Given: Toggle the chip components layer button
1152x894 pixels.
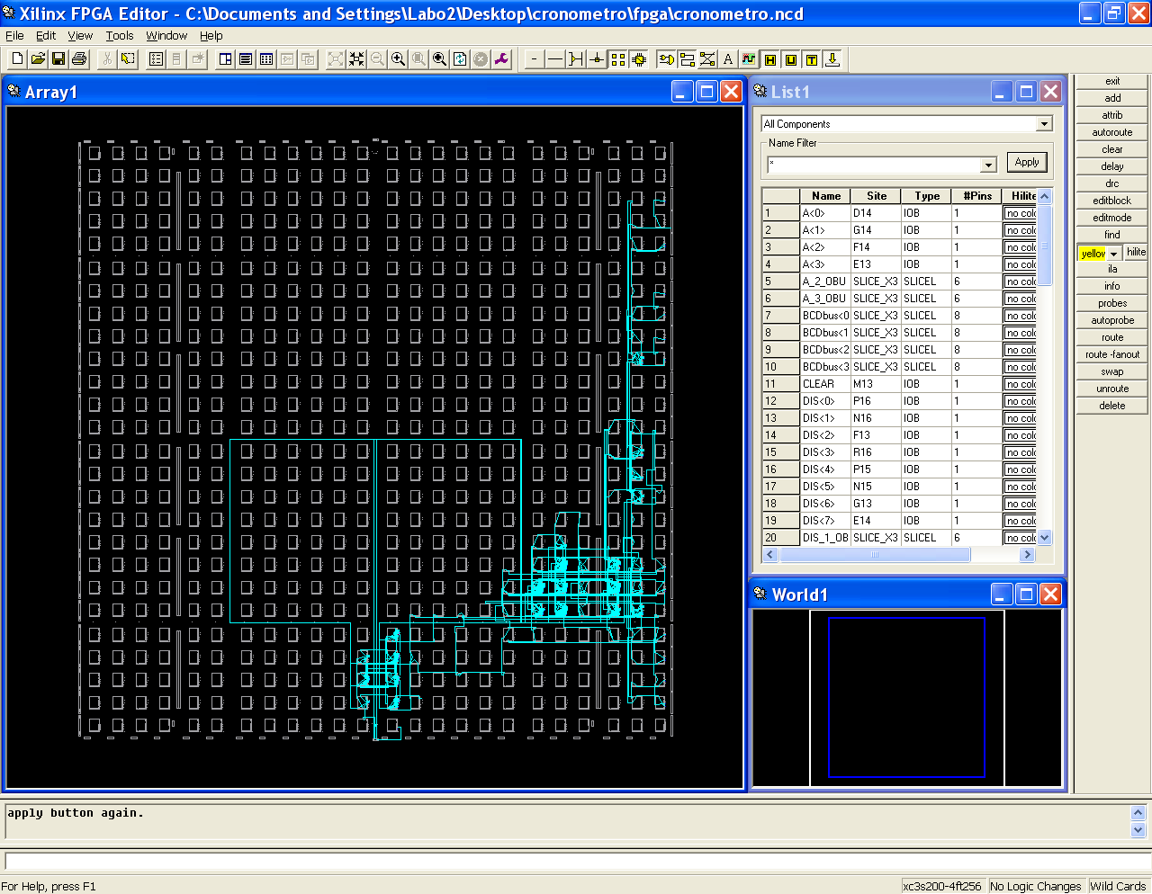Looking at the screenshot, I should [x=638, y=58].
